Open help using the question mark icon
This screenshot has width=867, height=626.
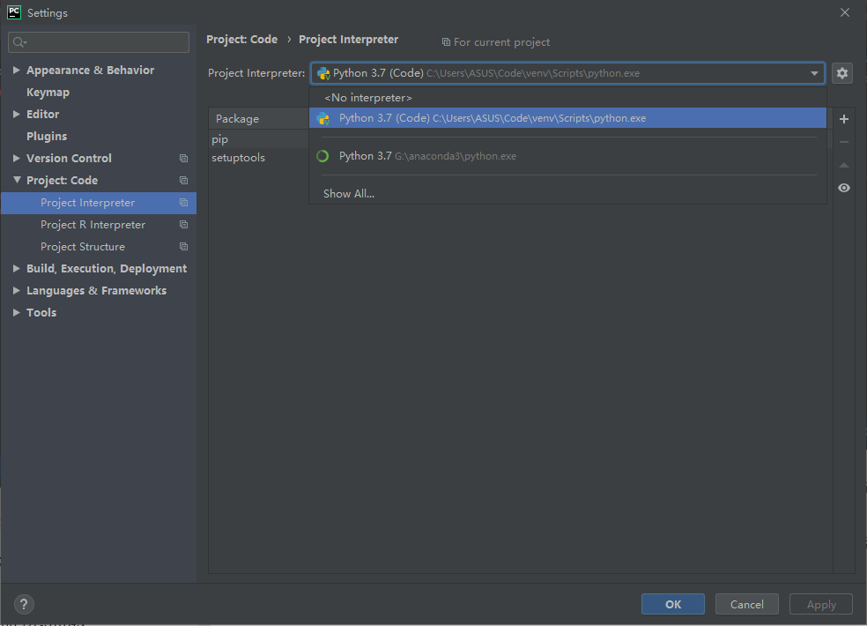point(23,604)
